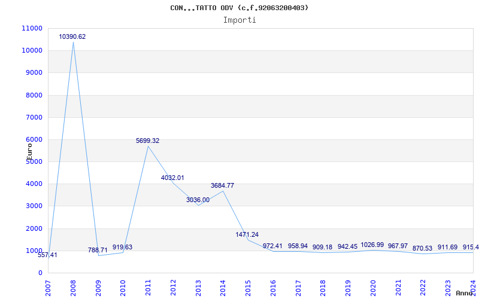Select the x-axis year 2018
479x299 pixels.
coord(323,288)
